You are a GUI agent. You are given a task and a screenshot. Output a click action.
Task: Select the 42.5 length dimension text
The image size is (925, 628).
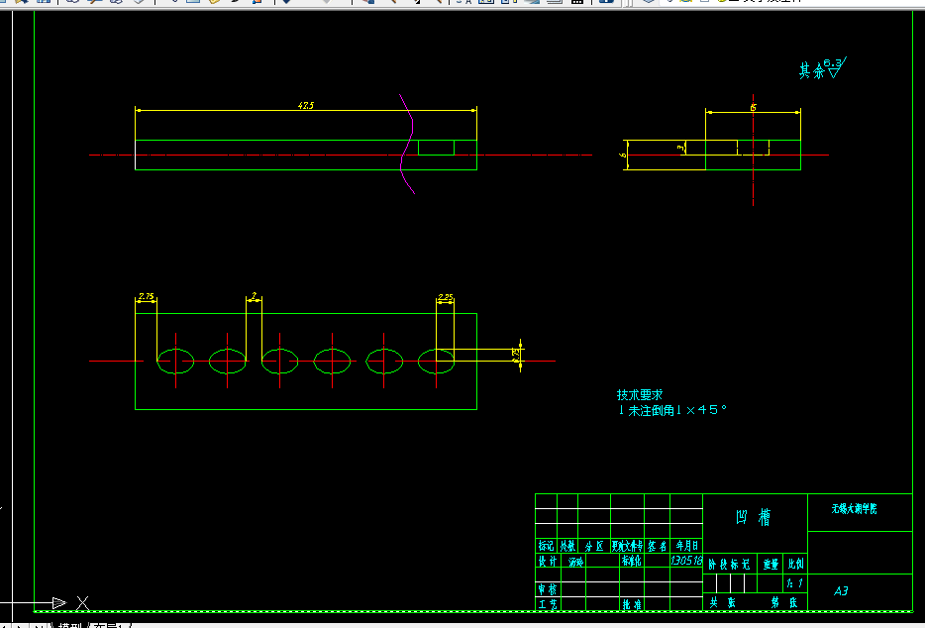(x=306, y=106)
